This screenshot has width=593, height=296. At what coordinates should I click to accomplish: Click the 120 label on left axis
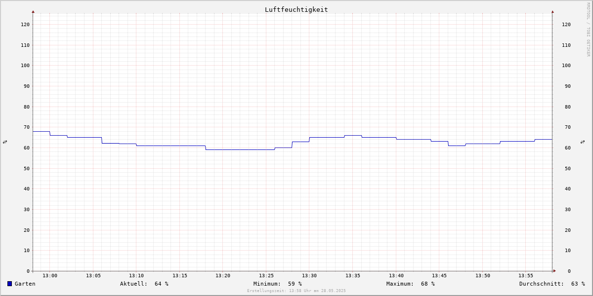[x=25, y=24]
